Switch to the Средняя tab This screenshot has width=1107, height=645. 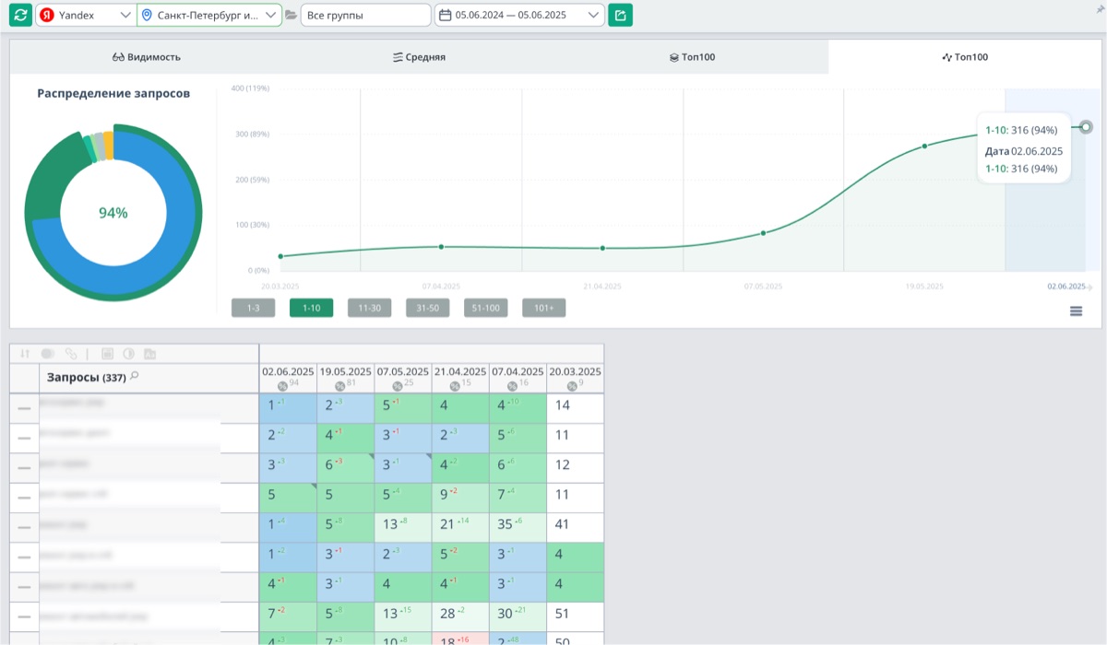[x=419, y=57]
